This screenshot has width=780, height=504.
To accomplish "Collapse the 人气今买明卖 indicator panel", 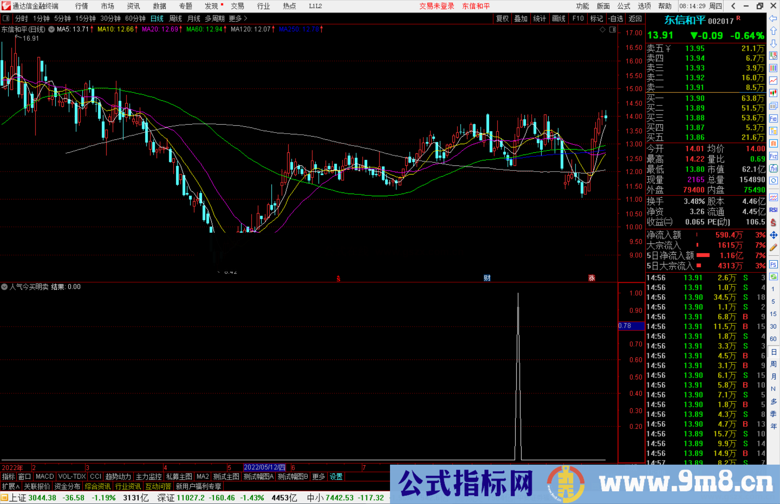I will pos(4,287).
